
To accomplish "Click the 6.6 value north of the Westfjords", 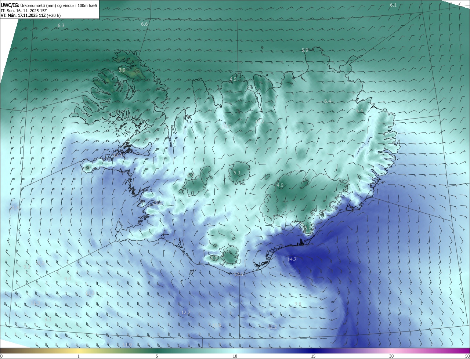I will pos(144,24).
